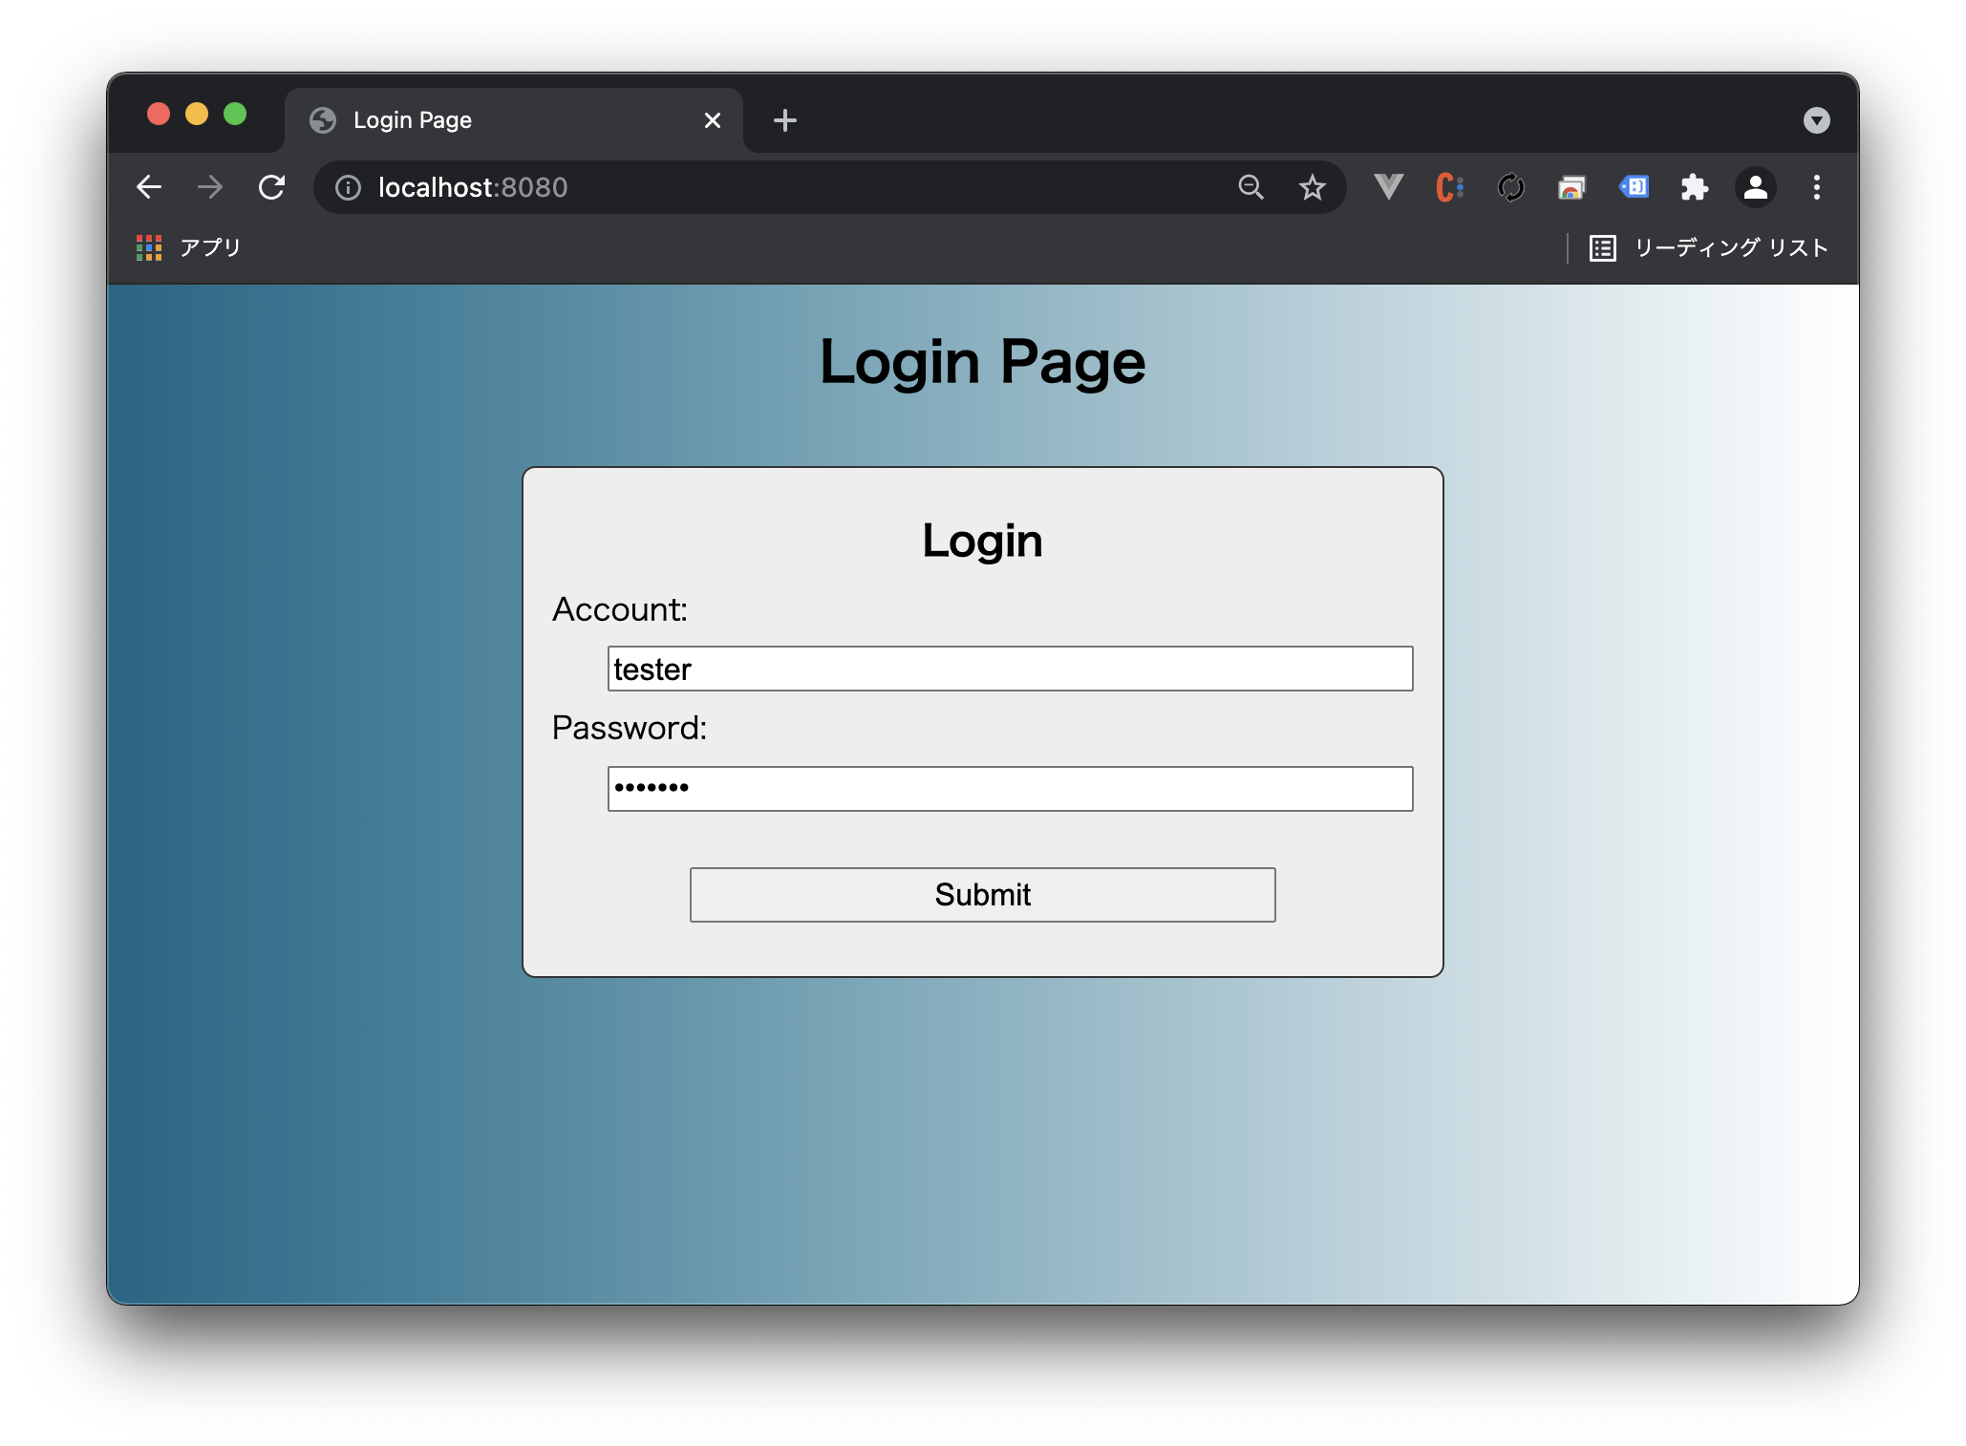The width and height of the screenshot is (1966, 1446).
Task: Click the Login form title
Action: pyautogui.click(x=982, y=541)
